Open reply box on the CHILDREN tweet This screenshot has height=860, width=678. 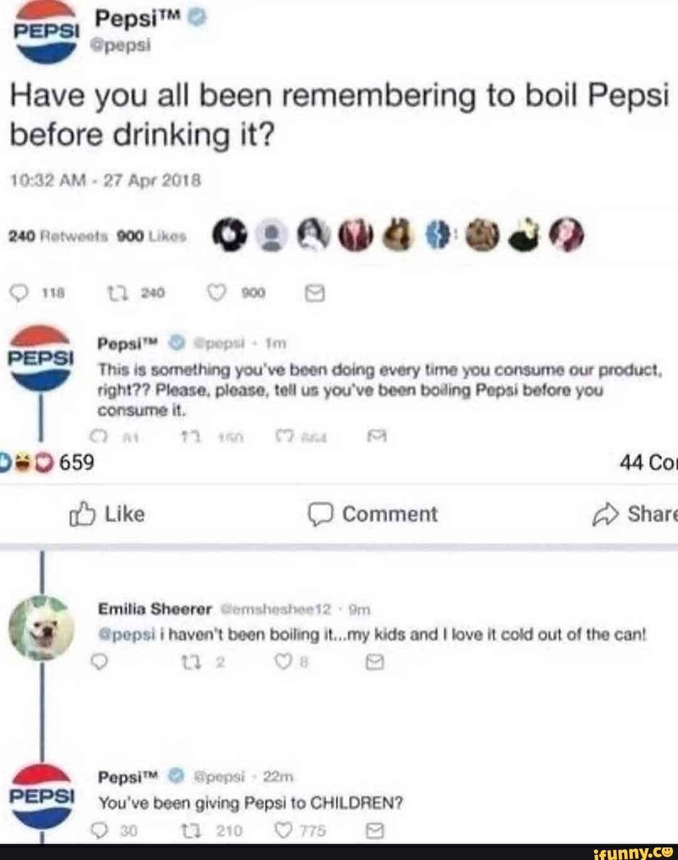click(100, 830)
